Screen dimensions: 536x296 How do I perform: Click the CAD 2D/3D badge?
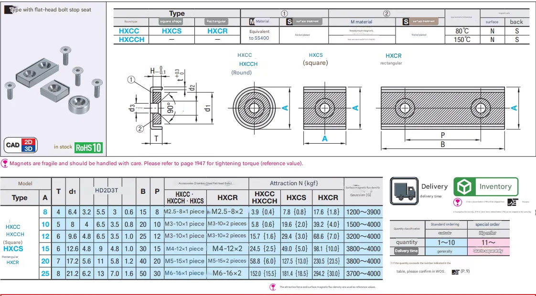[21, 145]
